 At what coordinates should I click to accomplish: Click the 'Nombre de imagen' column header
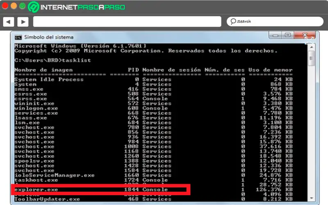click(x=43, y=70)
